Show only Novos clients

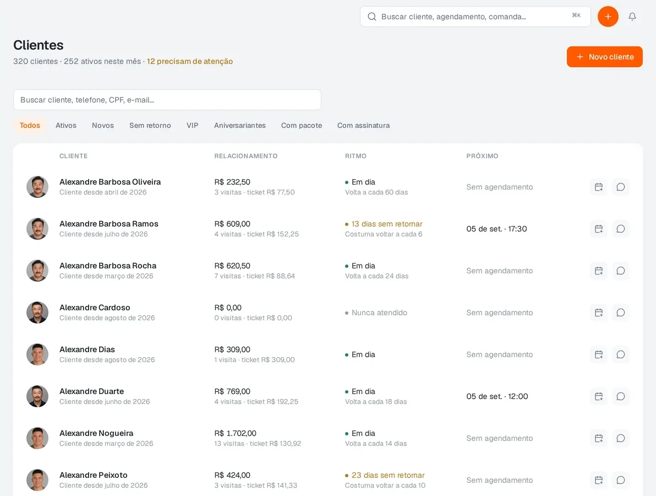[x=103, y=125]
